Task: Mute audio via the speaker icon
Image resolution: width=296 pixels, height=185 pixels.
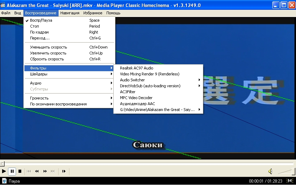Action: tap(270, 171)
